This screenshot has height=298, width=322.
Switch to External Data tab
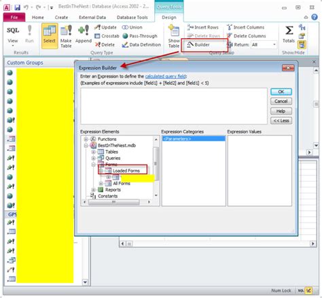coord(92,17)
